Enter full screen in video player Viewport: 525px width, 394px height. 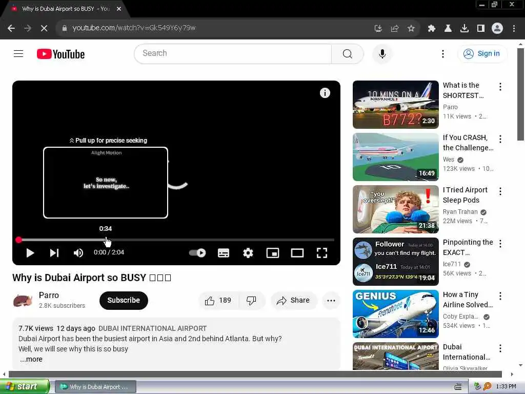click(322, 253)
